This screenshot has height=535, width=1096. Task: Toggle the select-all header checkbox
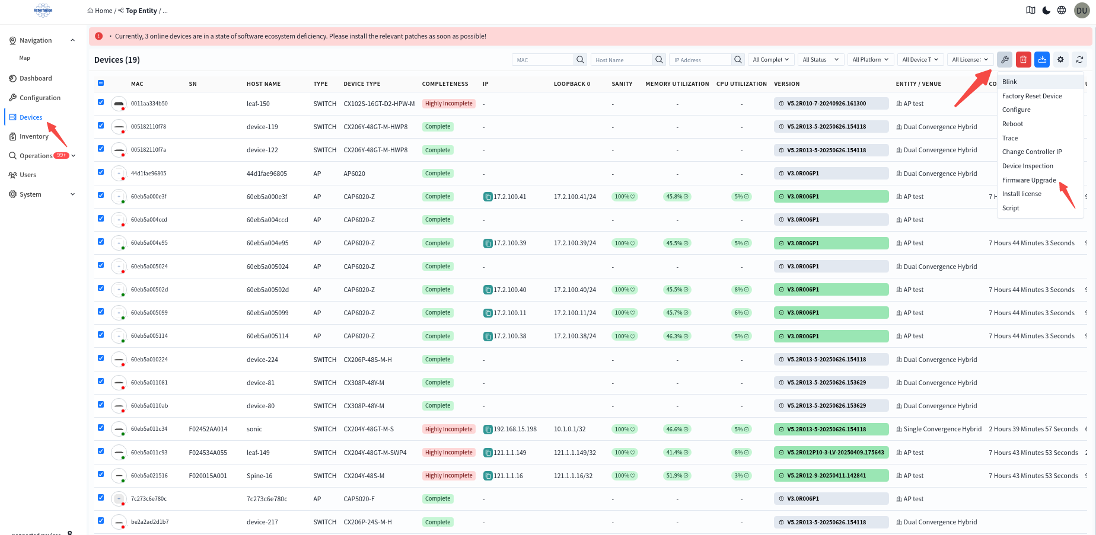101,84
